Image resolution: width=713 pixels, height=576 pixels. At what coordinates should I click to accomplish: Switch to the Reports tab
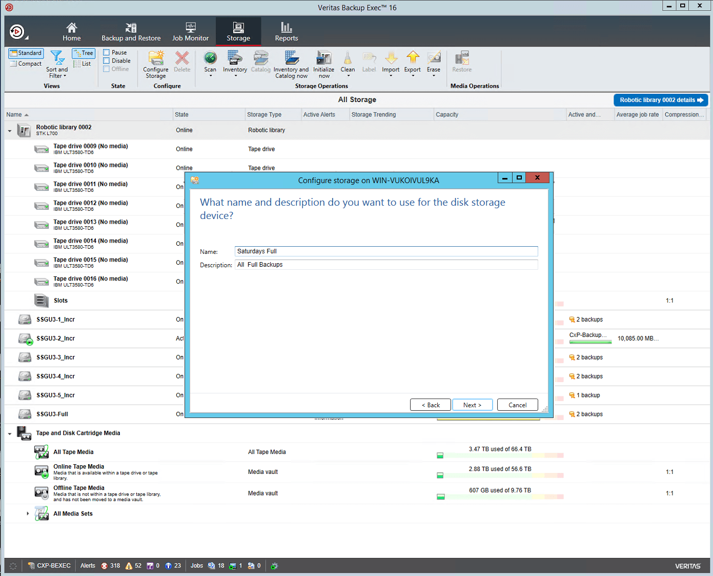pos(286,31)
